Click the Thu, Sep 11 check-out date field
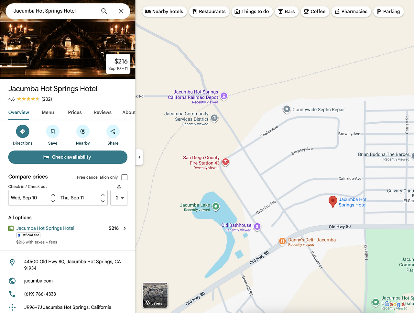414x313 pixels. 82,198
